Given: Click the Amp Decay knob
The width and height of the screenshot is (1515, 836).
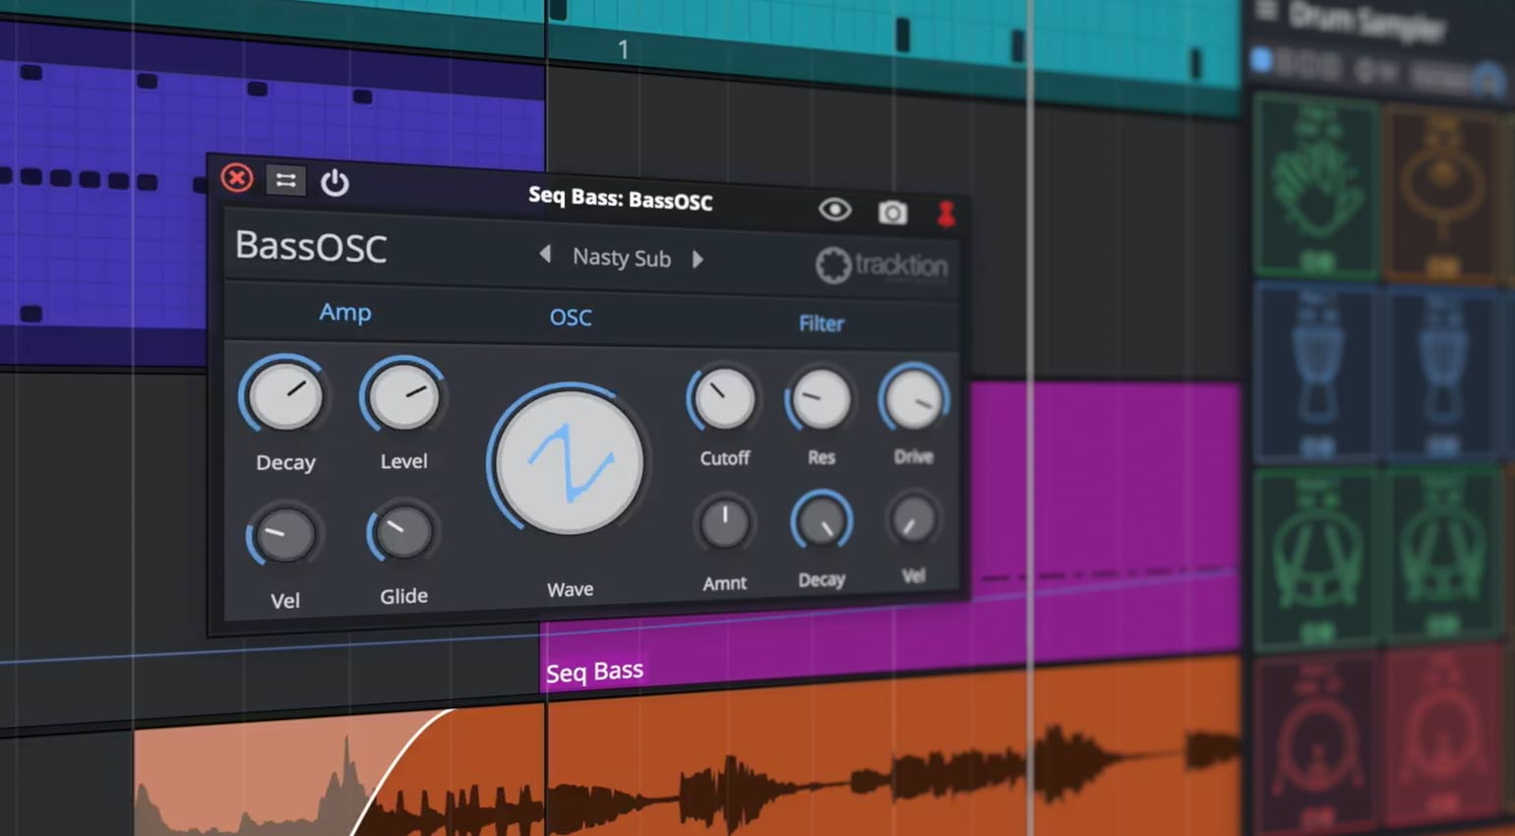Looking at the screenshot, I should [284, 395].
